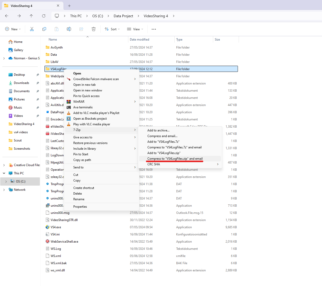
Task: Click This PC breadcrumb in address bar
Action: (76, 16)
